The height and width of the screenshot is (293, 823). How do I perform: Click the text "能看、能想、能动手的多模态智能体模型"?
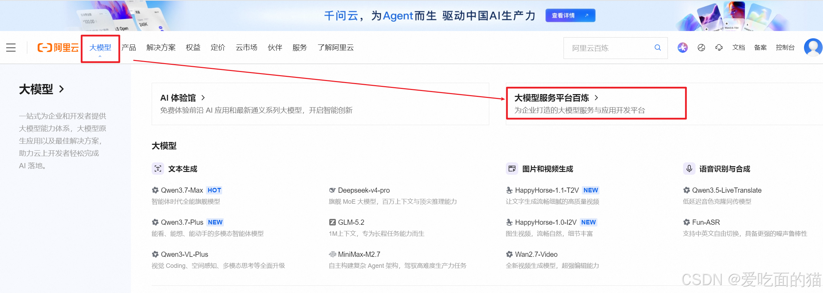coord(208,234)
